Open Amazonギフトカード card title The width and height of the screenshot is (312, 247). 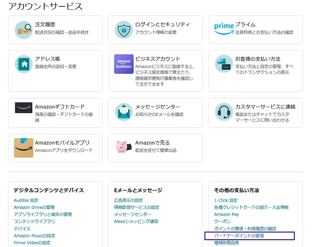[60, 107]
